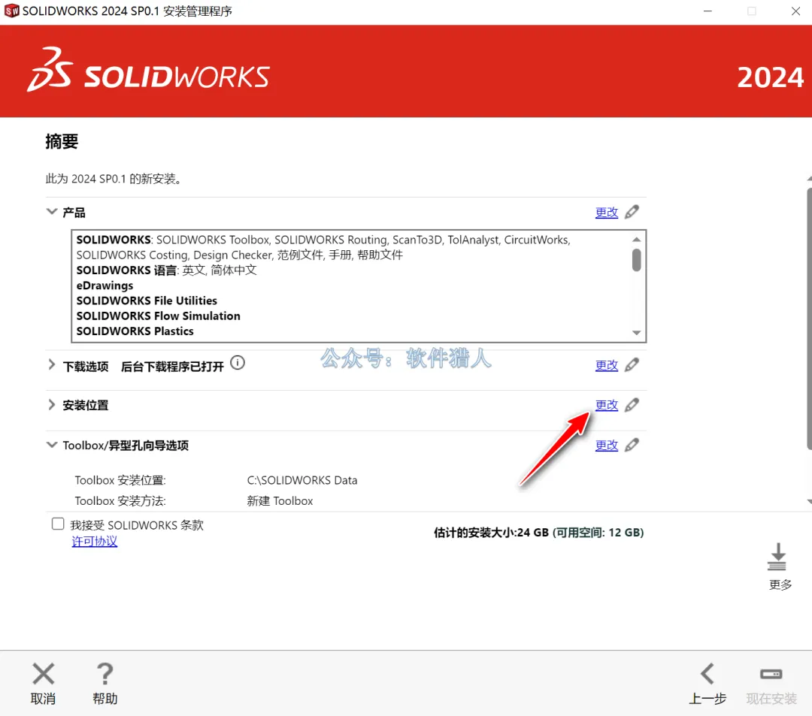
Task: Collapse the Toolbox/异型孔向导选项 section
Action: tap(52, 444)
